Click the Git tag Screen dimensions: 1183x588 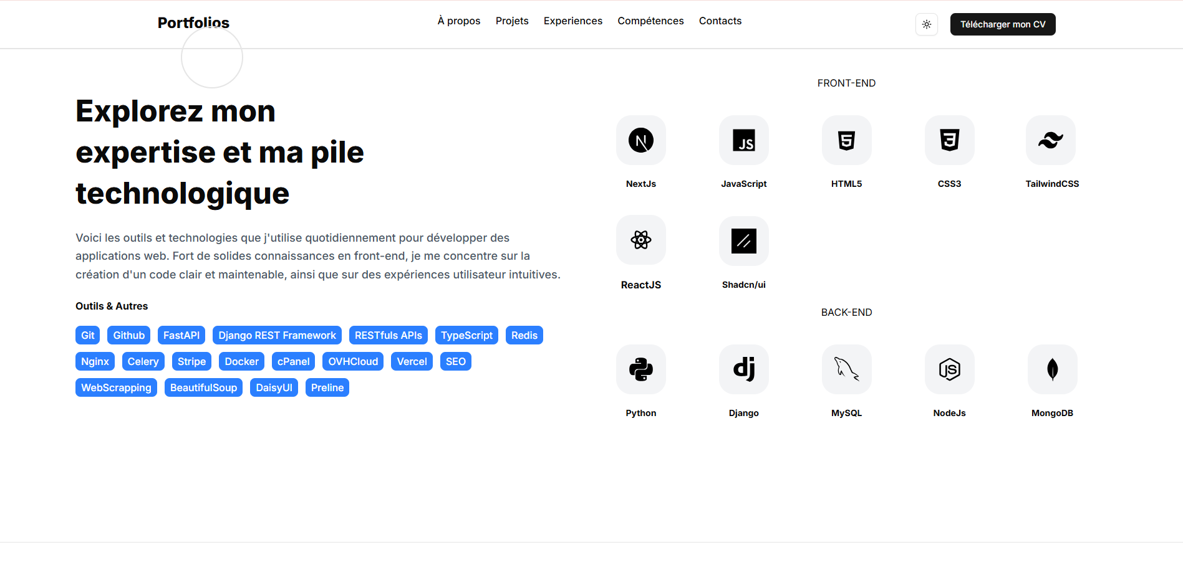88,335
